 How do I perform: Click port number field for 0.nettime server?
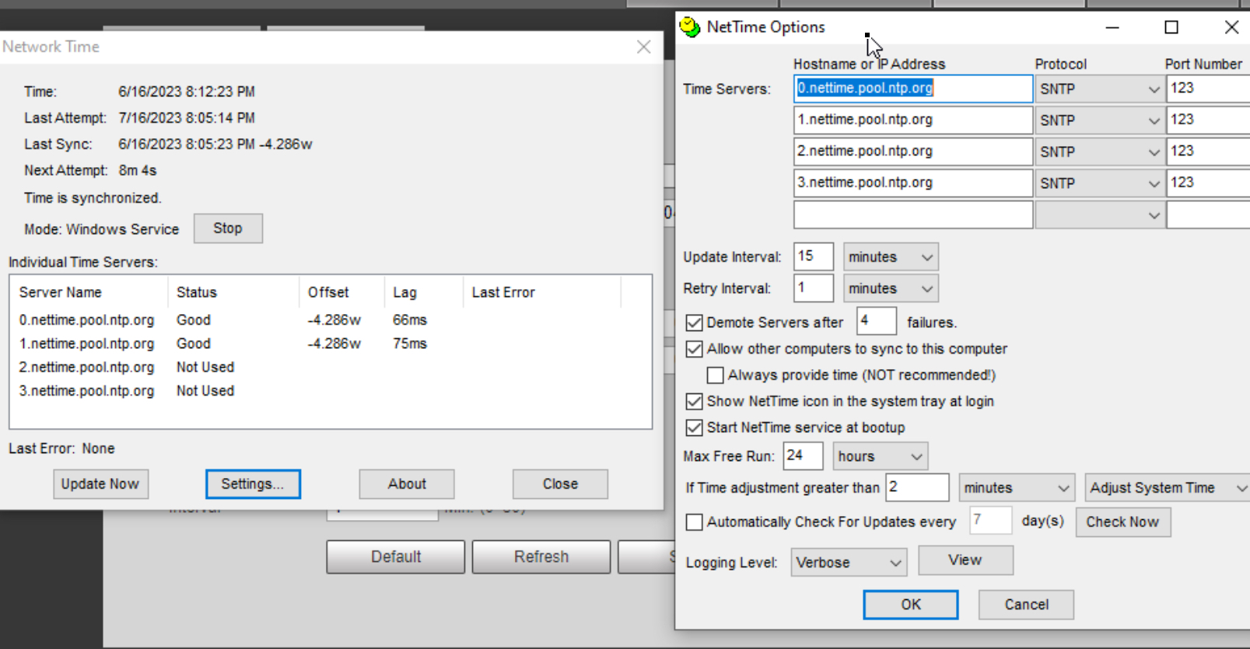(x=1208, y=89)
